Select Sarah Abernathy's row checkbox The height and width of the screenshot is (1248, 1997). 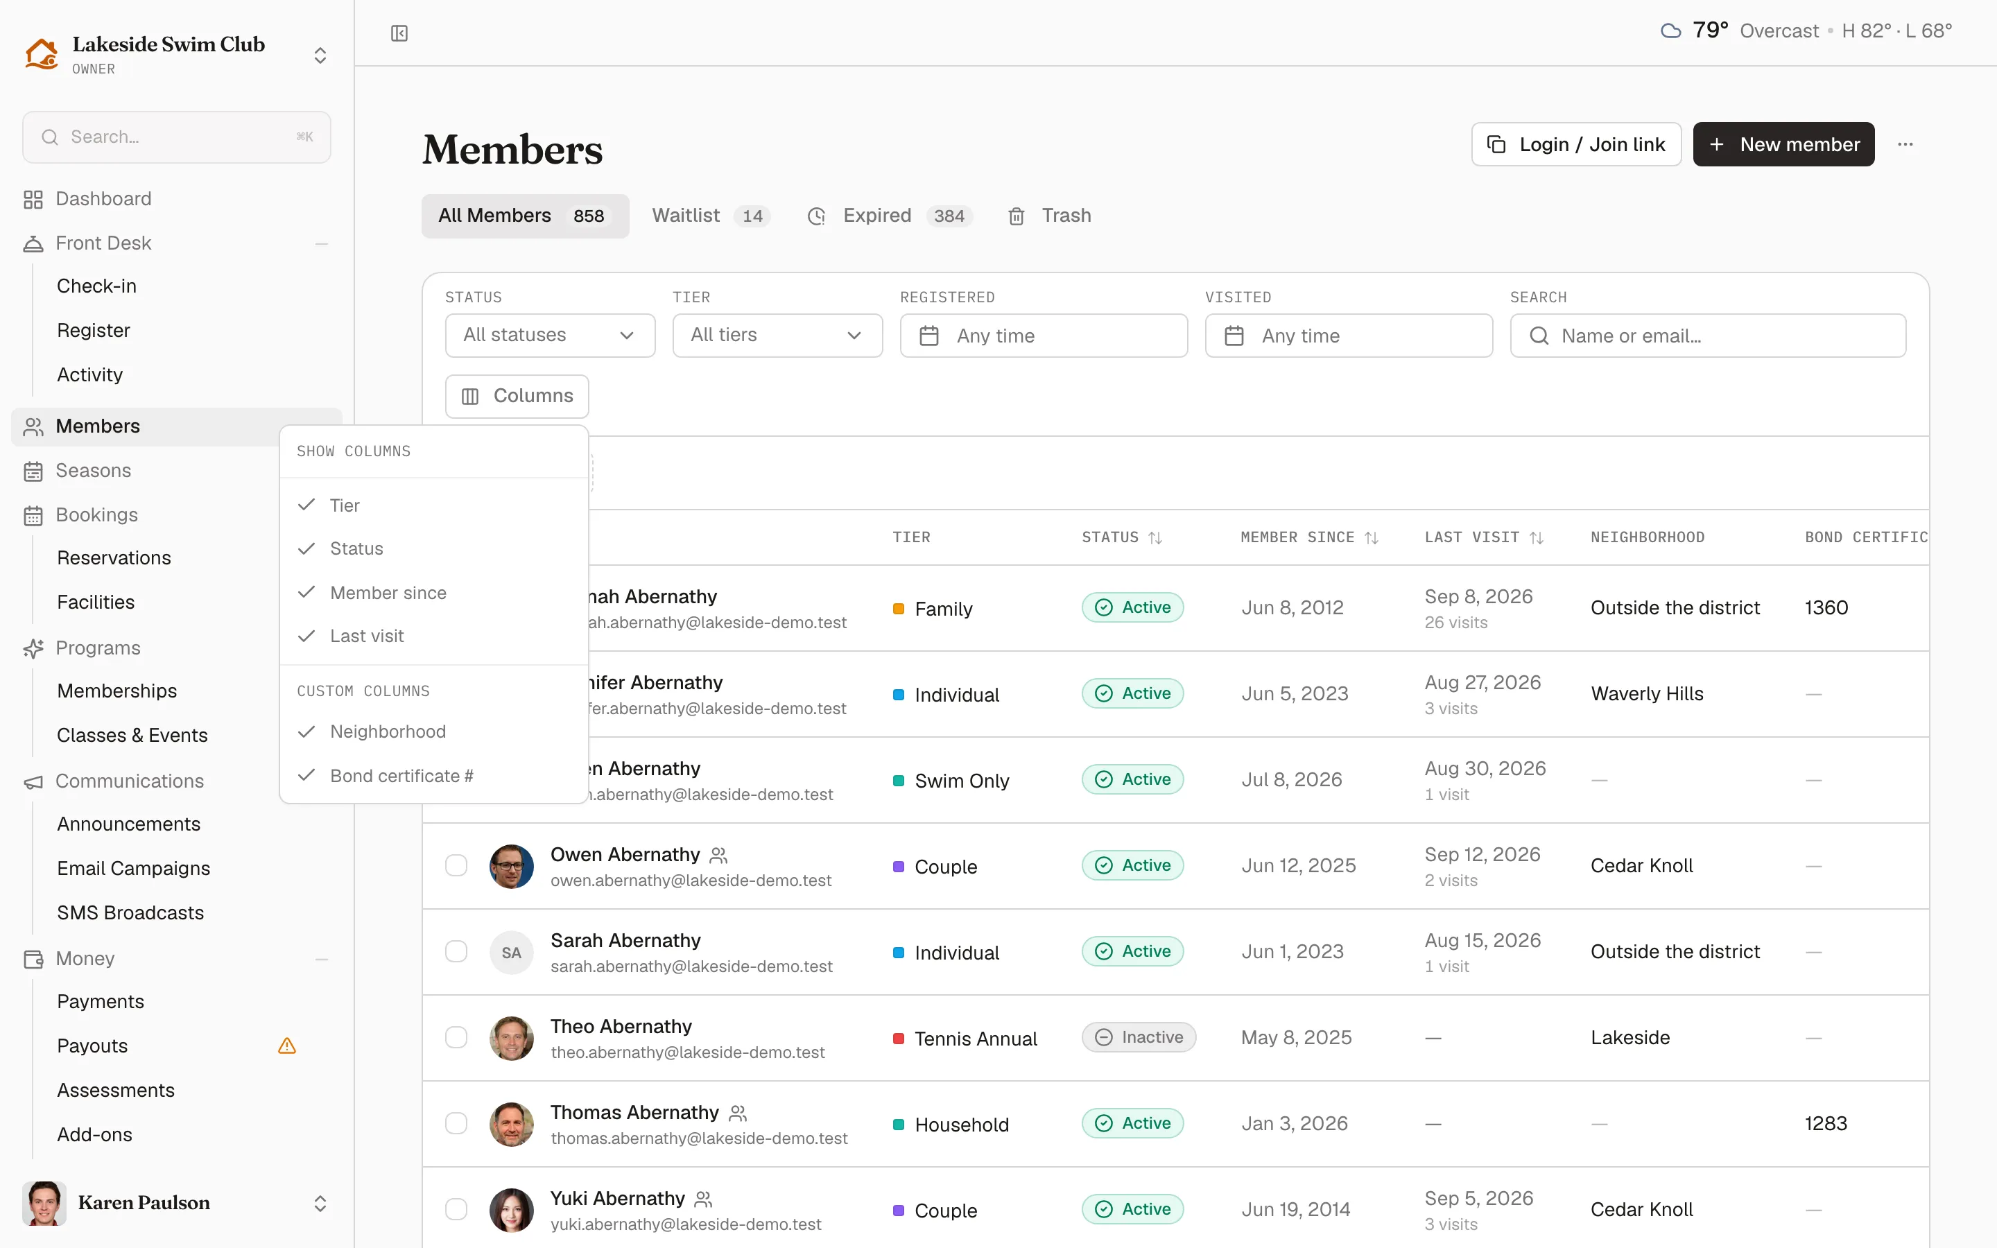pos(456,952)
